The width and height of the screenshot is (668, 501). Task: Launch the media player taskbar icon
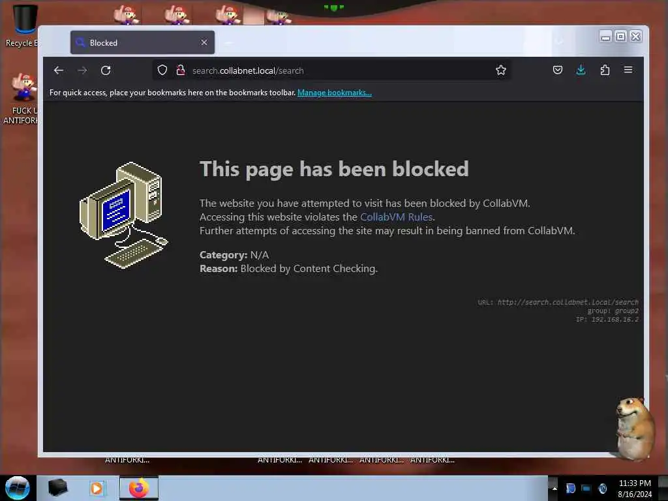pos(97,488)
